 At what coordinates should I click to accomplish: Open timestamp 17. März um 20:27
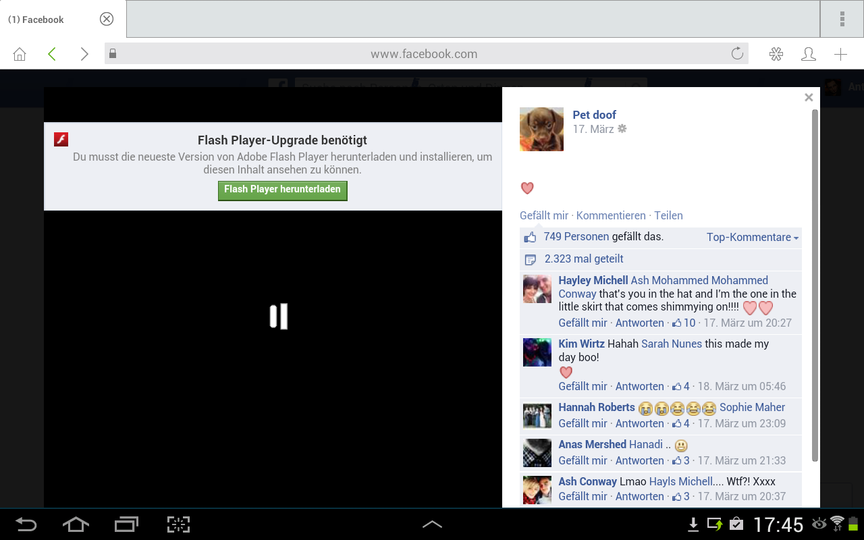click(x=747, y=323)
